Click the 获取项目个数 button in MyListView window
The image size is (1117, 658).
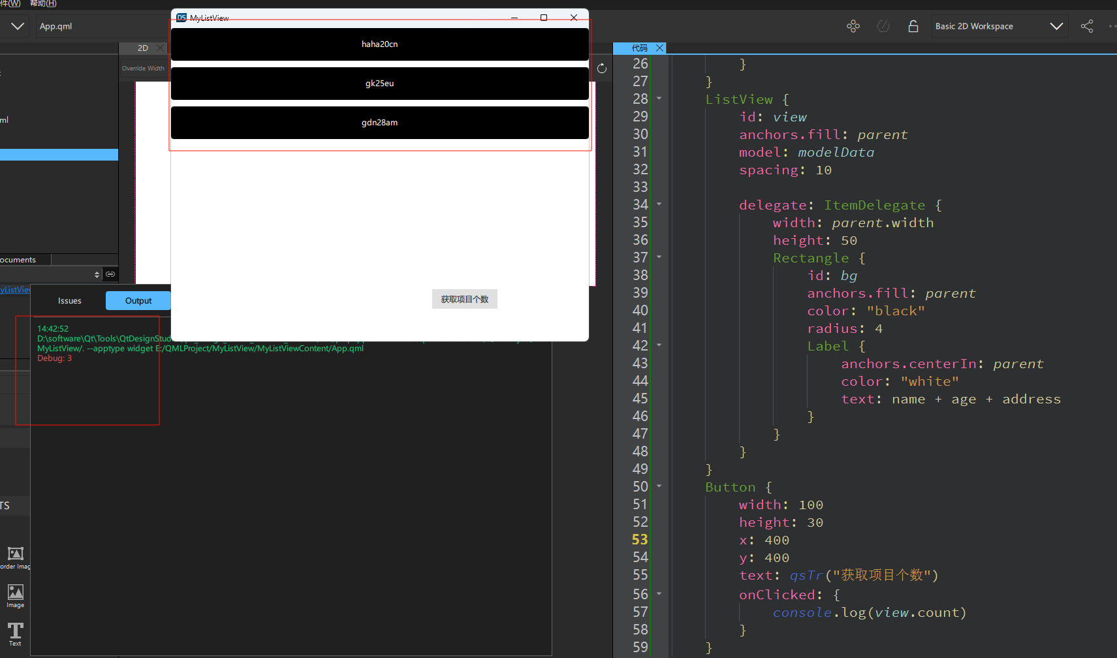coord(465,299)
